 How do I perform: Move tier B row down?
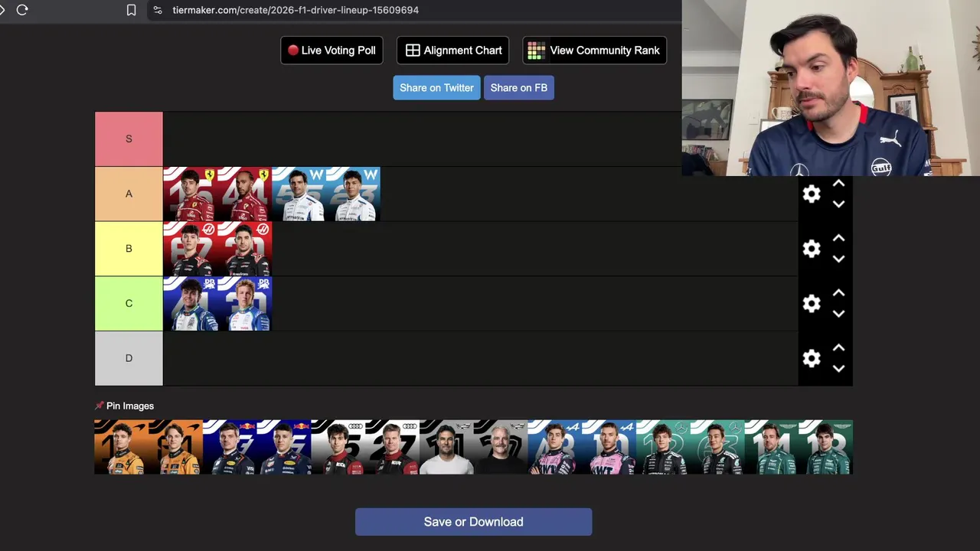[838, 259]
